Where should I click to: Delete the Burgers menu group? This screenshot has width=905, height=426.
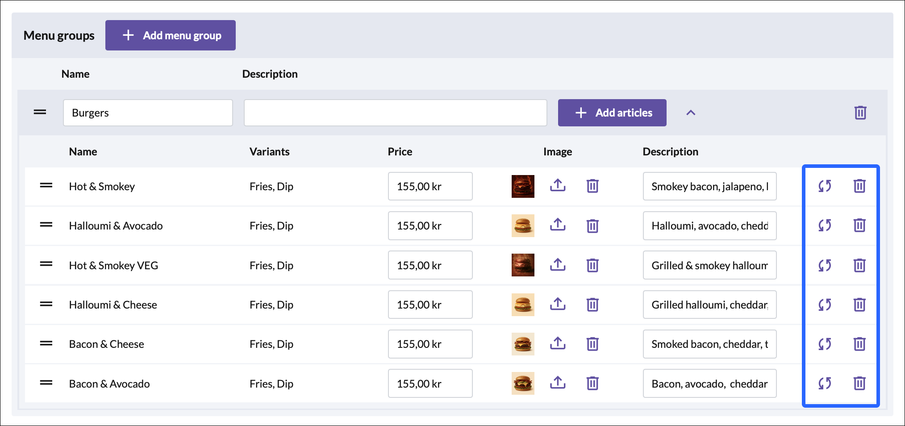[860, 113]
